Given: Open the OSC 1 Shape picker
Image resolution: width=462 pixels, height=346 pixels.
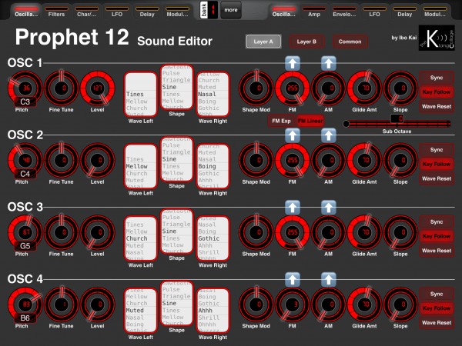Looking at the screenshot, I should (x=176, y=88).
